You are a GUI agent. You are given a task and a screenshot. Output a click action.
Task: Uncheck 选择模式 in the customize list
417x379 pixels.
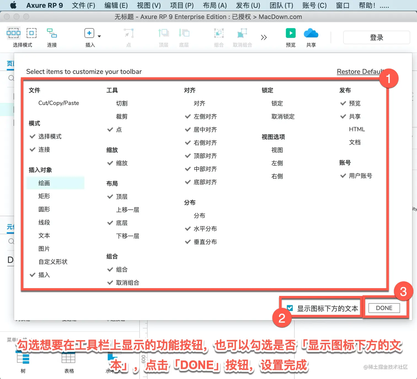coord(45,136)
